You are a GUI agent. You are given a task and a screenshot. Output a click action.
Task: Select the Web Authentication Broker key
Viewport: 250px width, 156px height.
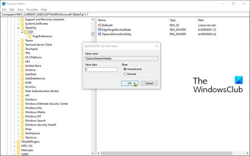coord(42,91)
